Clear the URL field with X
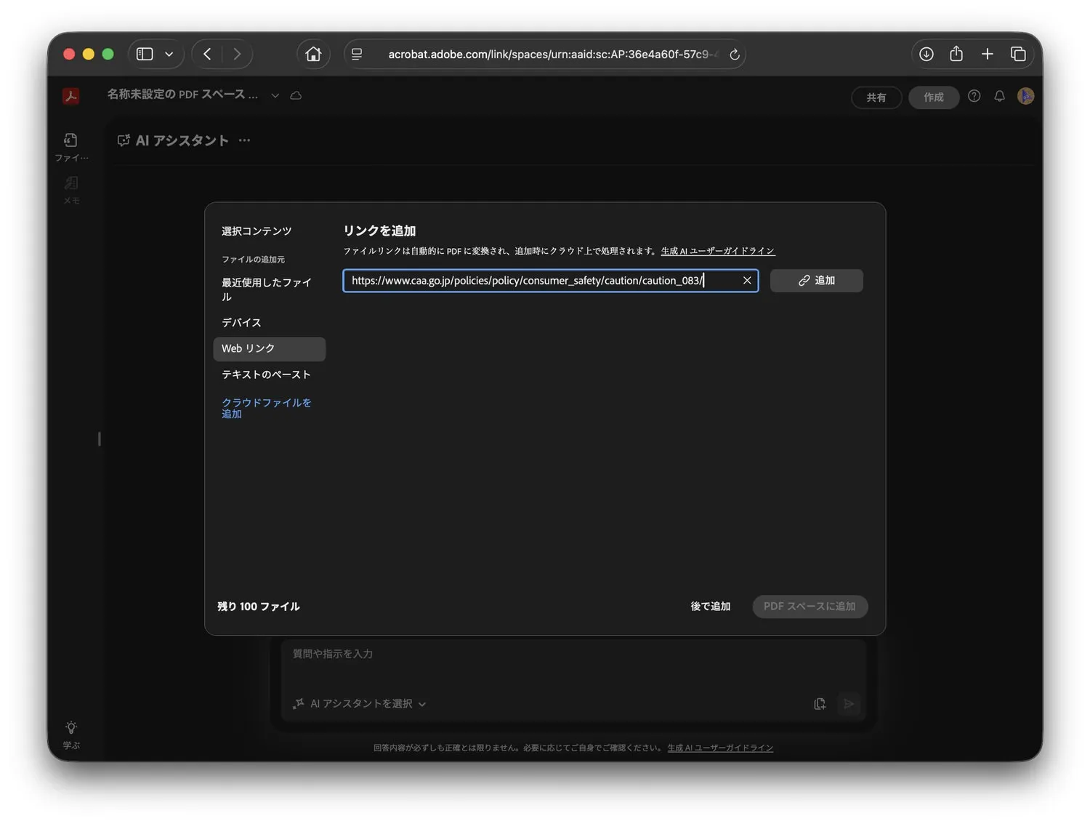 point(746,281)
